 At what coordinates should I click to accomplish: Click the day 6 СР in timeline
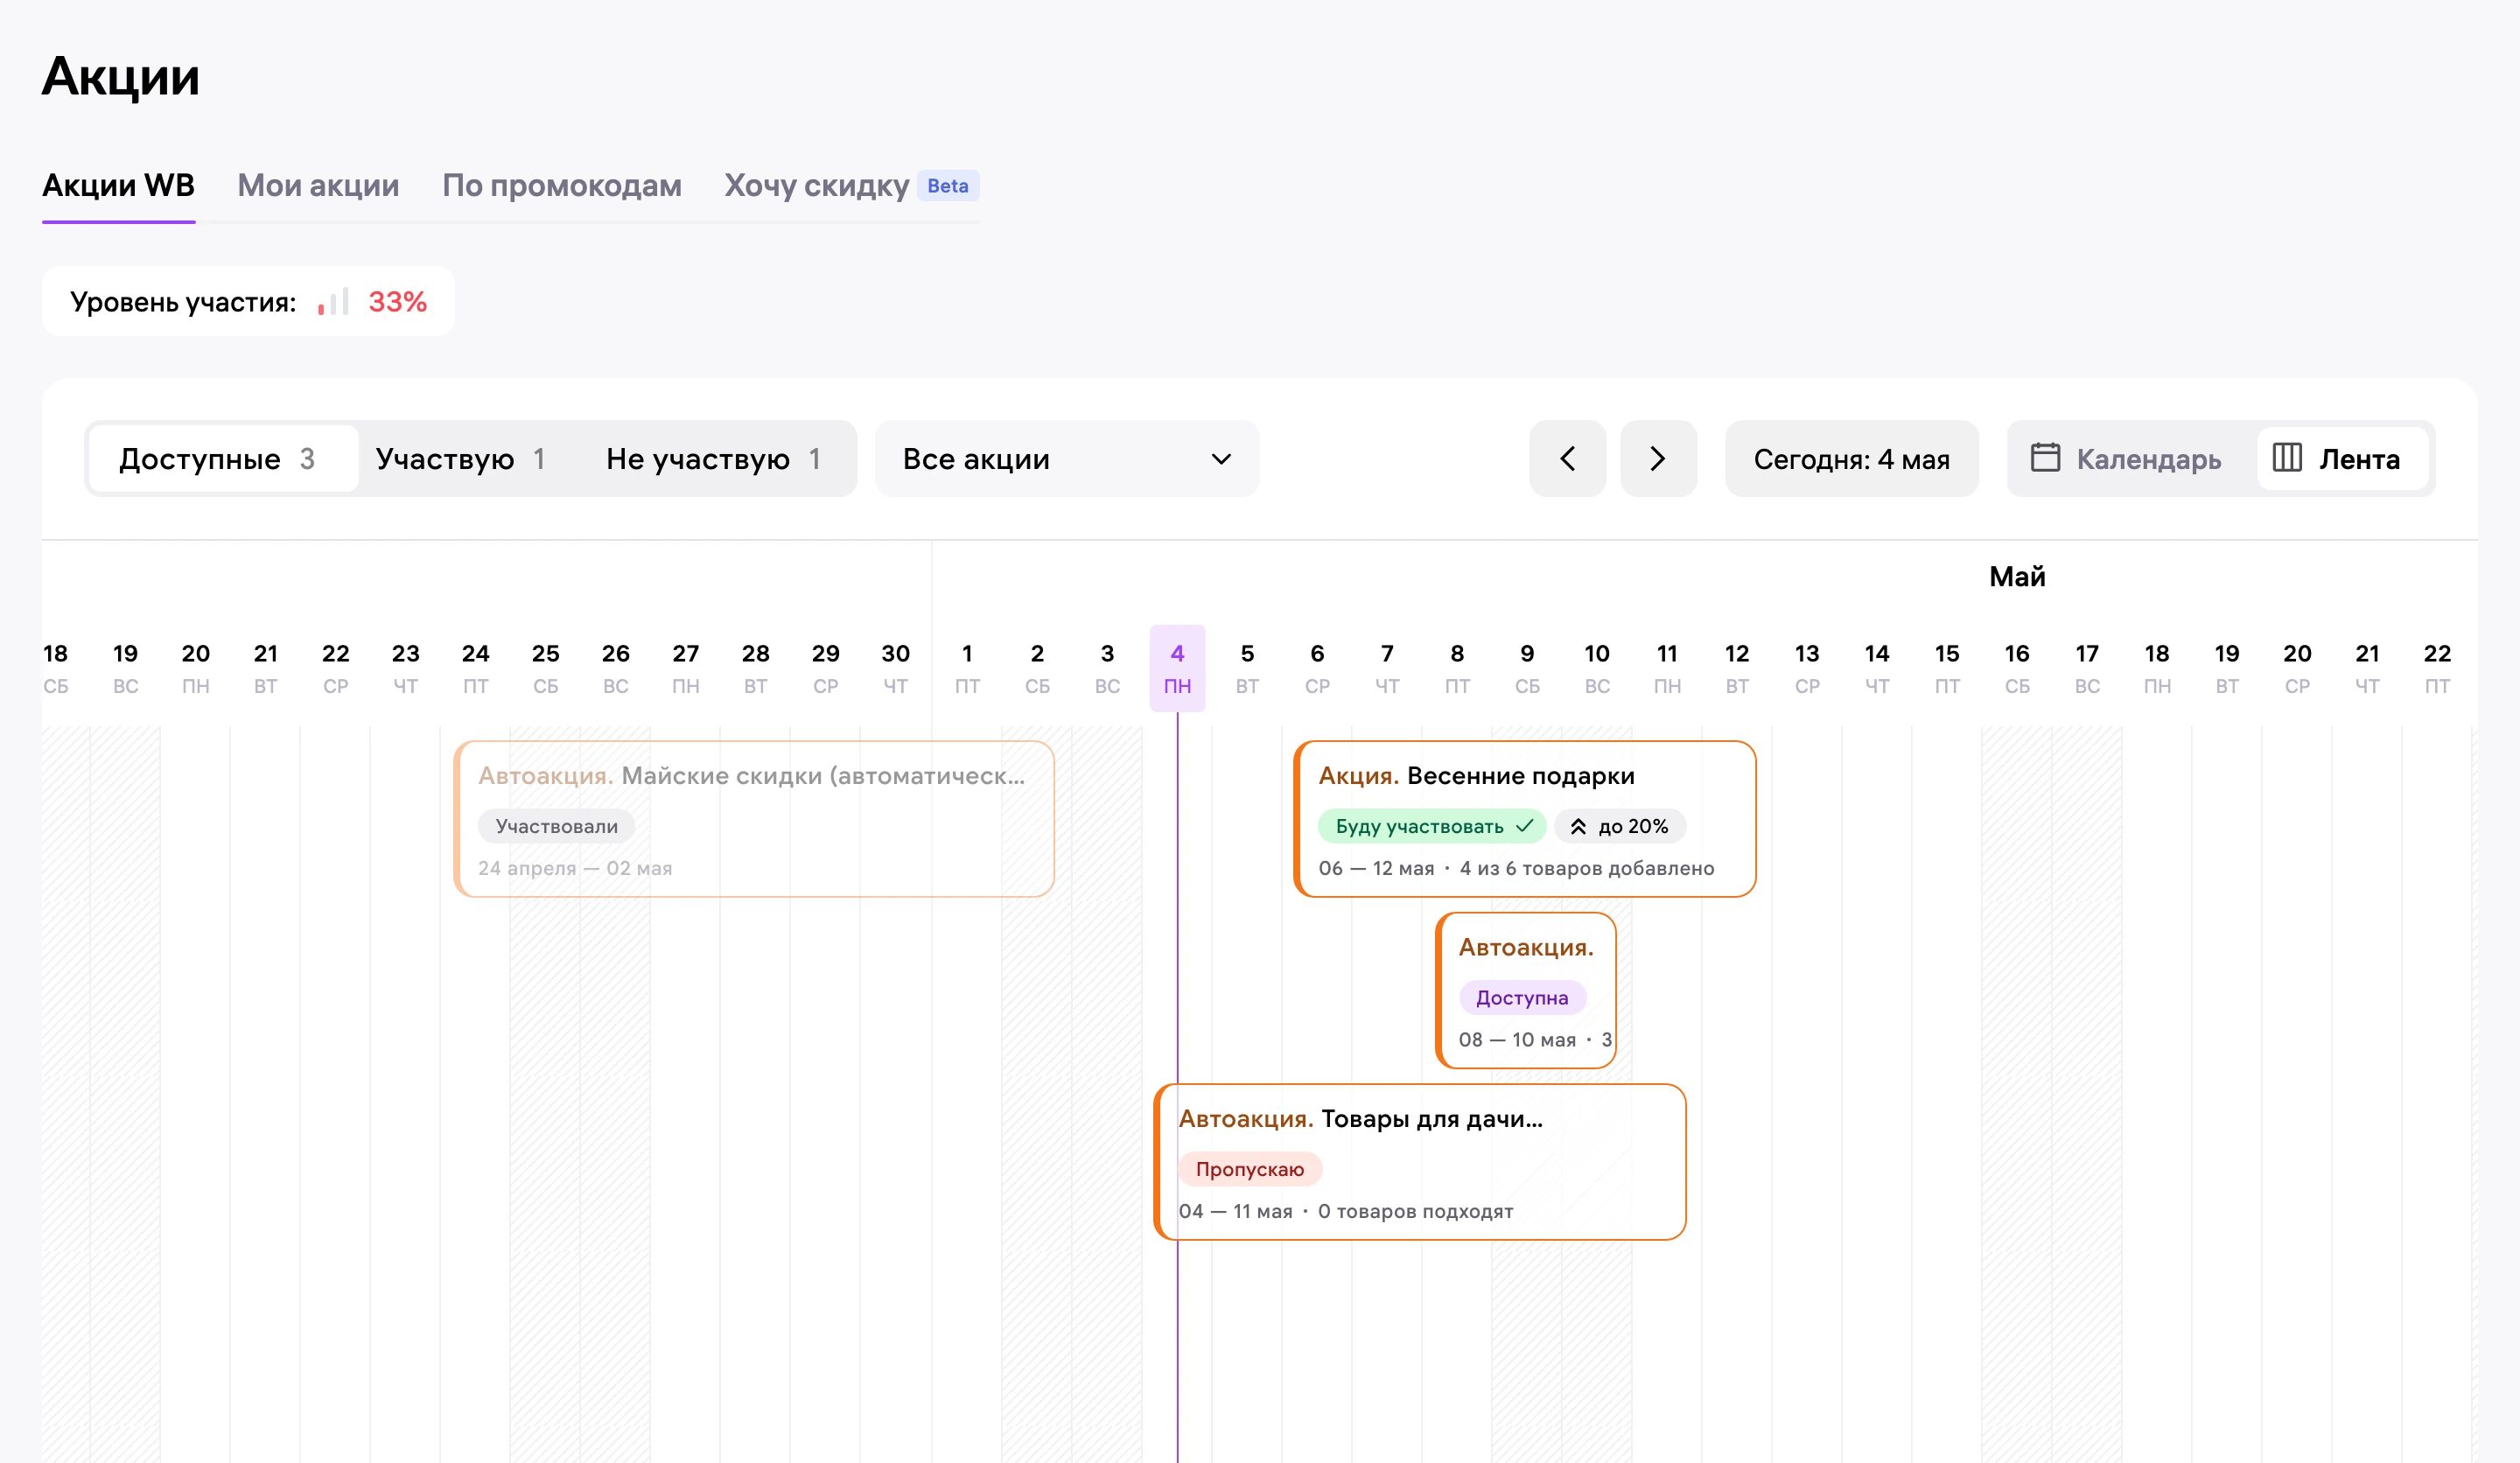pyautogui.click(x=1317, y=668)
